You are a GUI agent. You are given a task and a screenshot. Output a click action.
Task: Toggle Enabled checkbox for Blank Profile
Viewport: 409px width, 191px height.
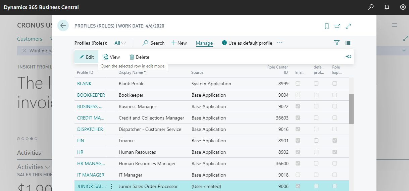pyautogui.click(x=298, y=84)
